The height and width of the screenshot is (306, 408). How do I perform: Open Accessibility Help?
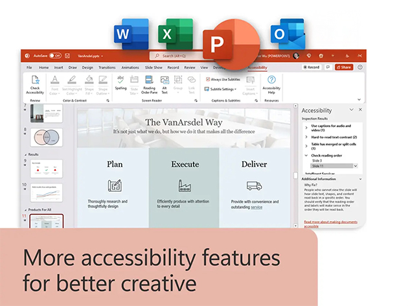271,83
